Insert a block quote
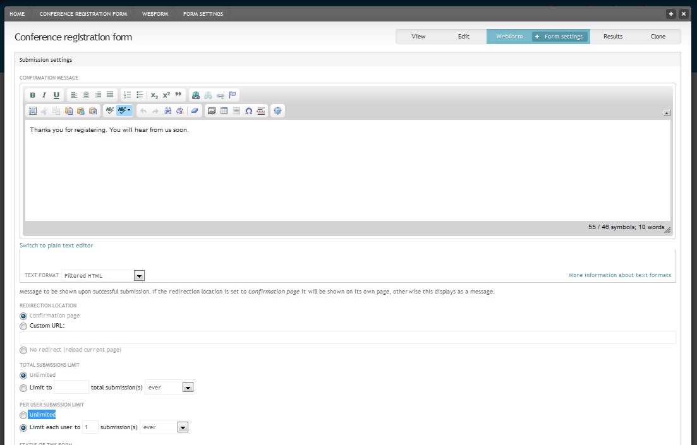Viewport: 697px width, 445px height. click(178, 95)
